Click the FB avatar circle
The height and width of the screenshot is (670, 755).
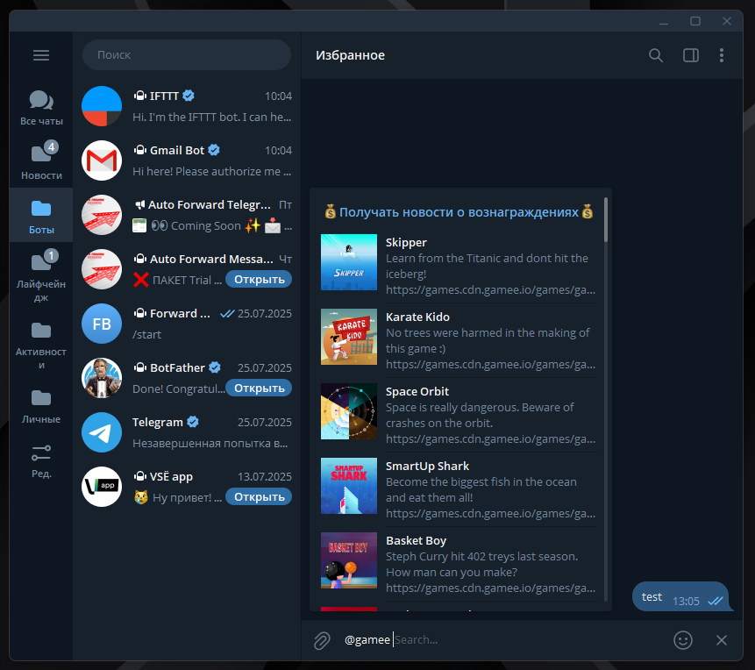coord(102,324)
